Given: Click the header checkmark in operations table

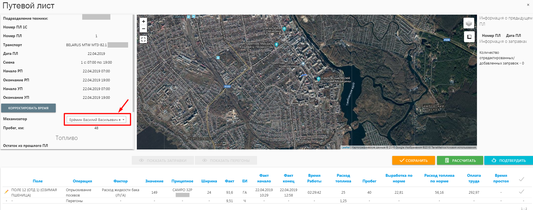Looking at the screenshot, I should [x=521, y=179].
